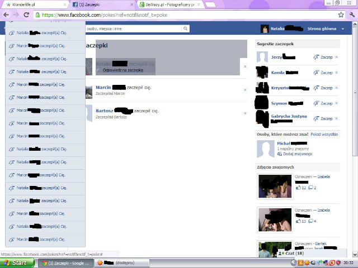Open the Windows Start button

[17, 263]
